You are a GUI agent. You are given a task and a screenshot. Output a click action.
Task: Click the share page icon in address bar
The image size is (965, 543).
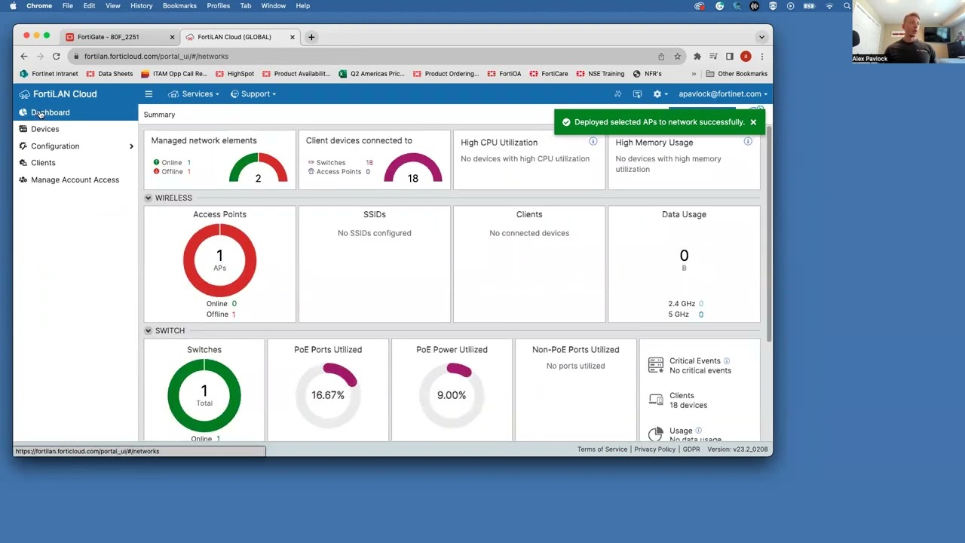click(x=661, y=57)
